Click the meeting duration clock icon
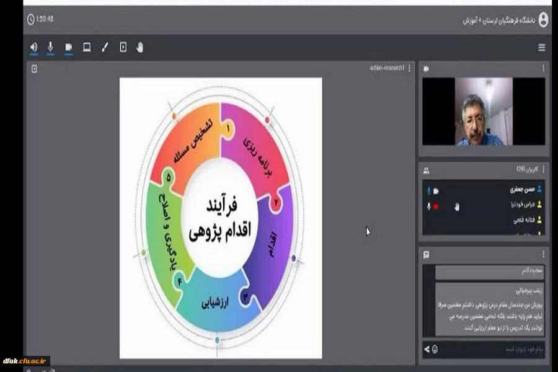The width and height of the screenshot is (558, 372). [x=31, y=19]
